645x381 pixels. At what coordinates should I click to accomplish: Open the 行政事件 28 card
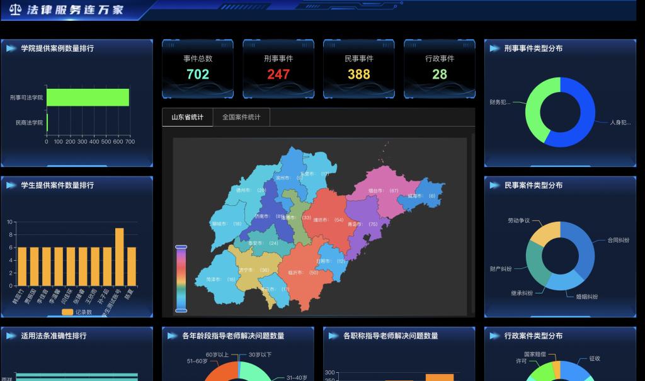pyautogui.click(x=440, y=69)
